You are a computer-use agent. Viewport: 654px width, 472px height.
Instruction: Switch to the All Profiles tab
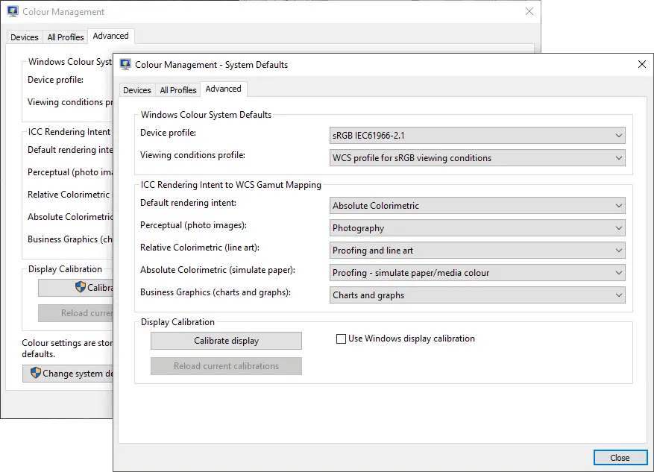pyautogui.click(x=177, y=89)
